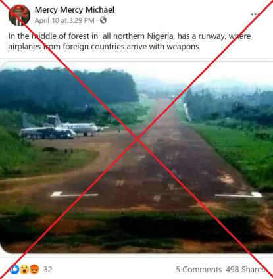
Task: Click the left white runway threshold marking
Action: [74, 195]
